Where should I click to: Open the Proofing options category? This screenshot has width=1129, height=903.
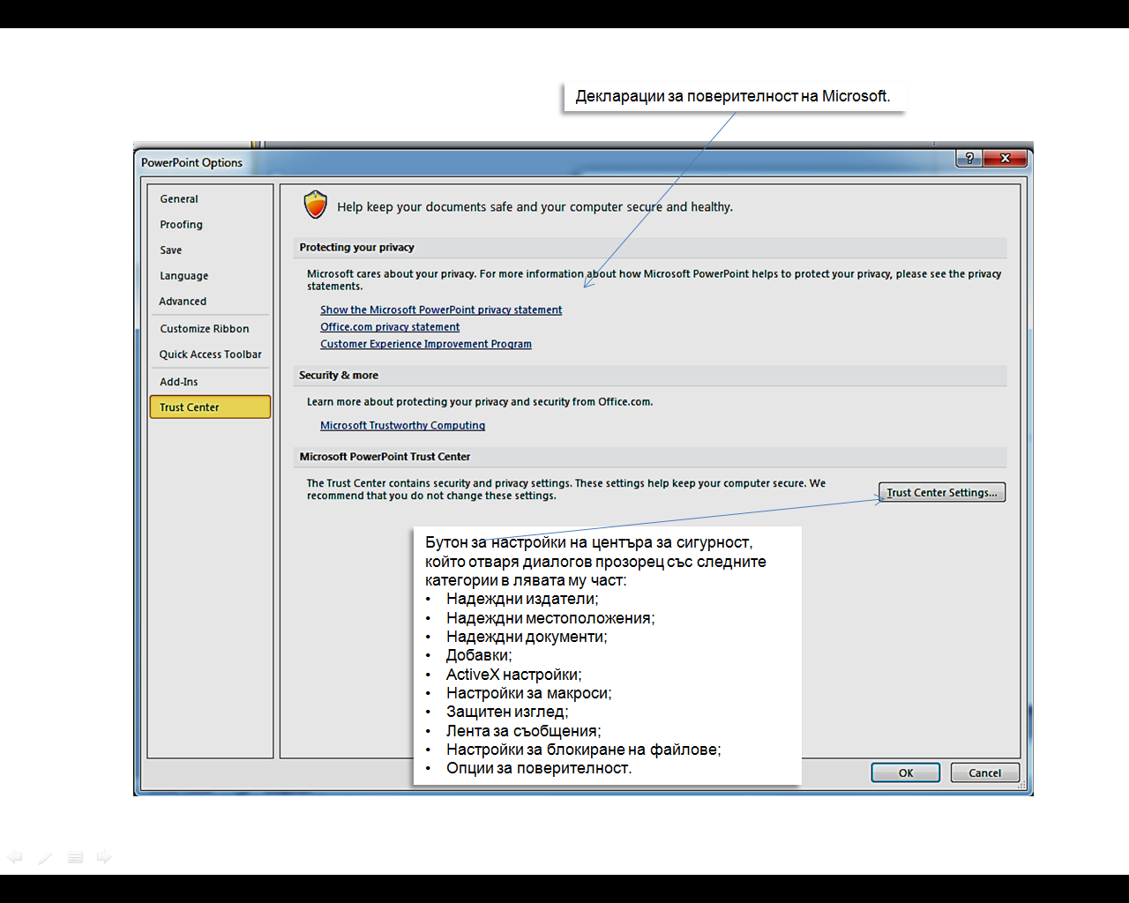pyautogui.click(x=210, y=225)
